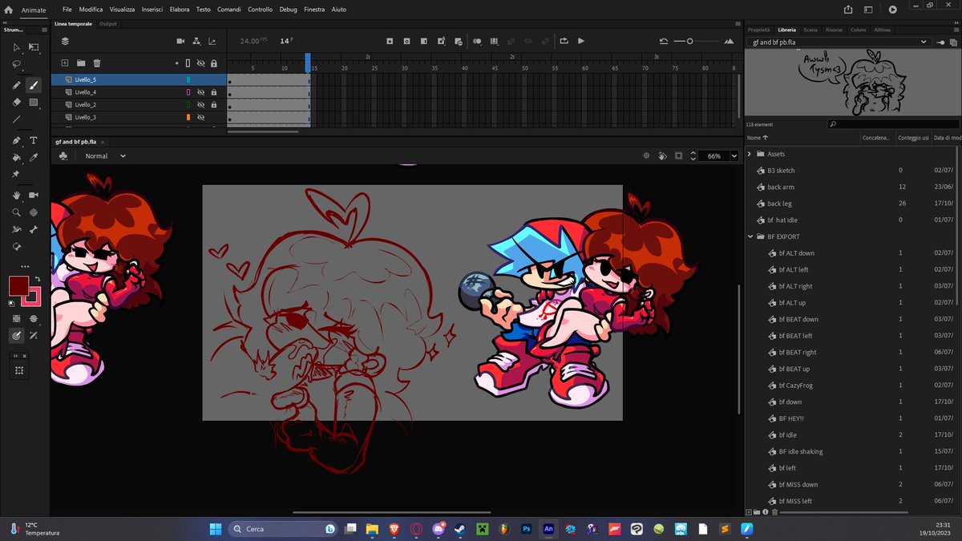Select the Asset Warp pin tool

click(x=16, y=174)
